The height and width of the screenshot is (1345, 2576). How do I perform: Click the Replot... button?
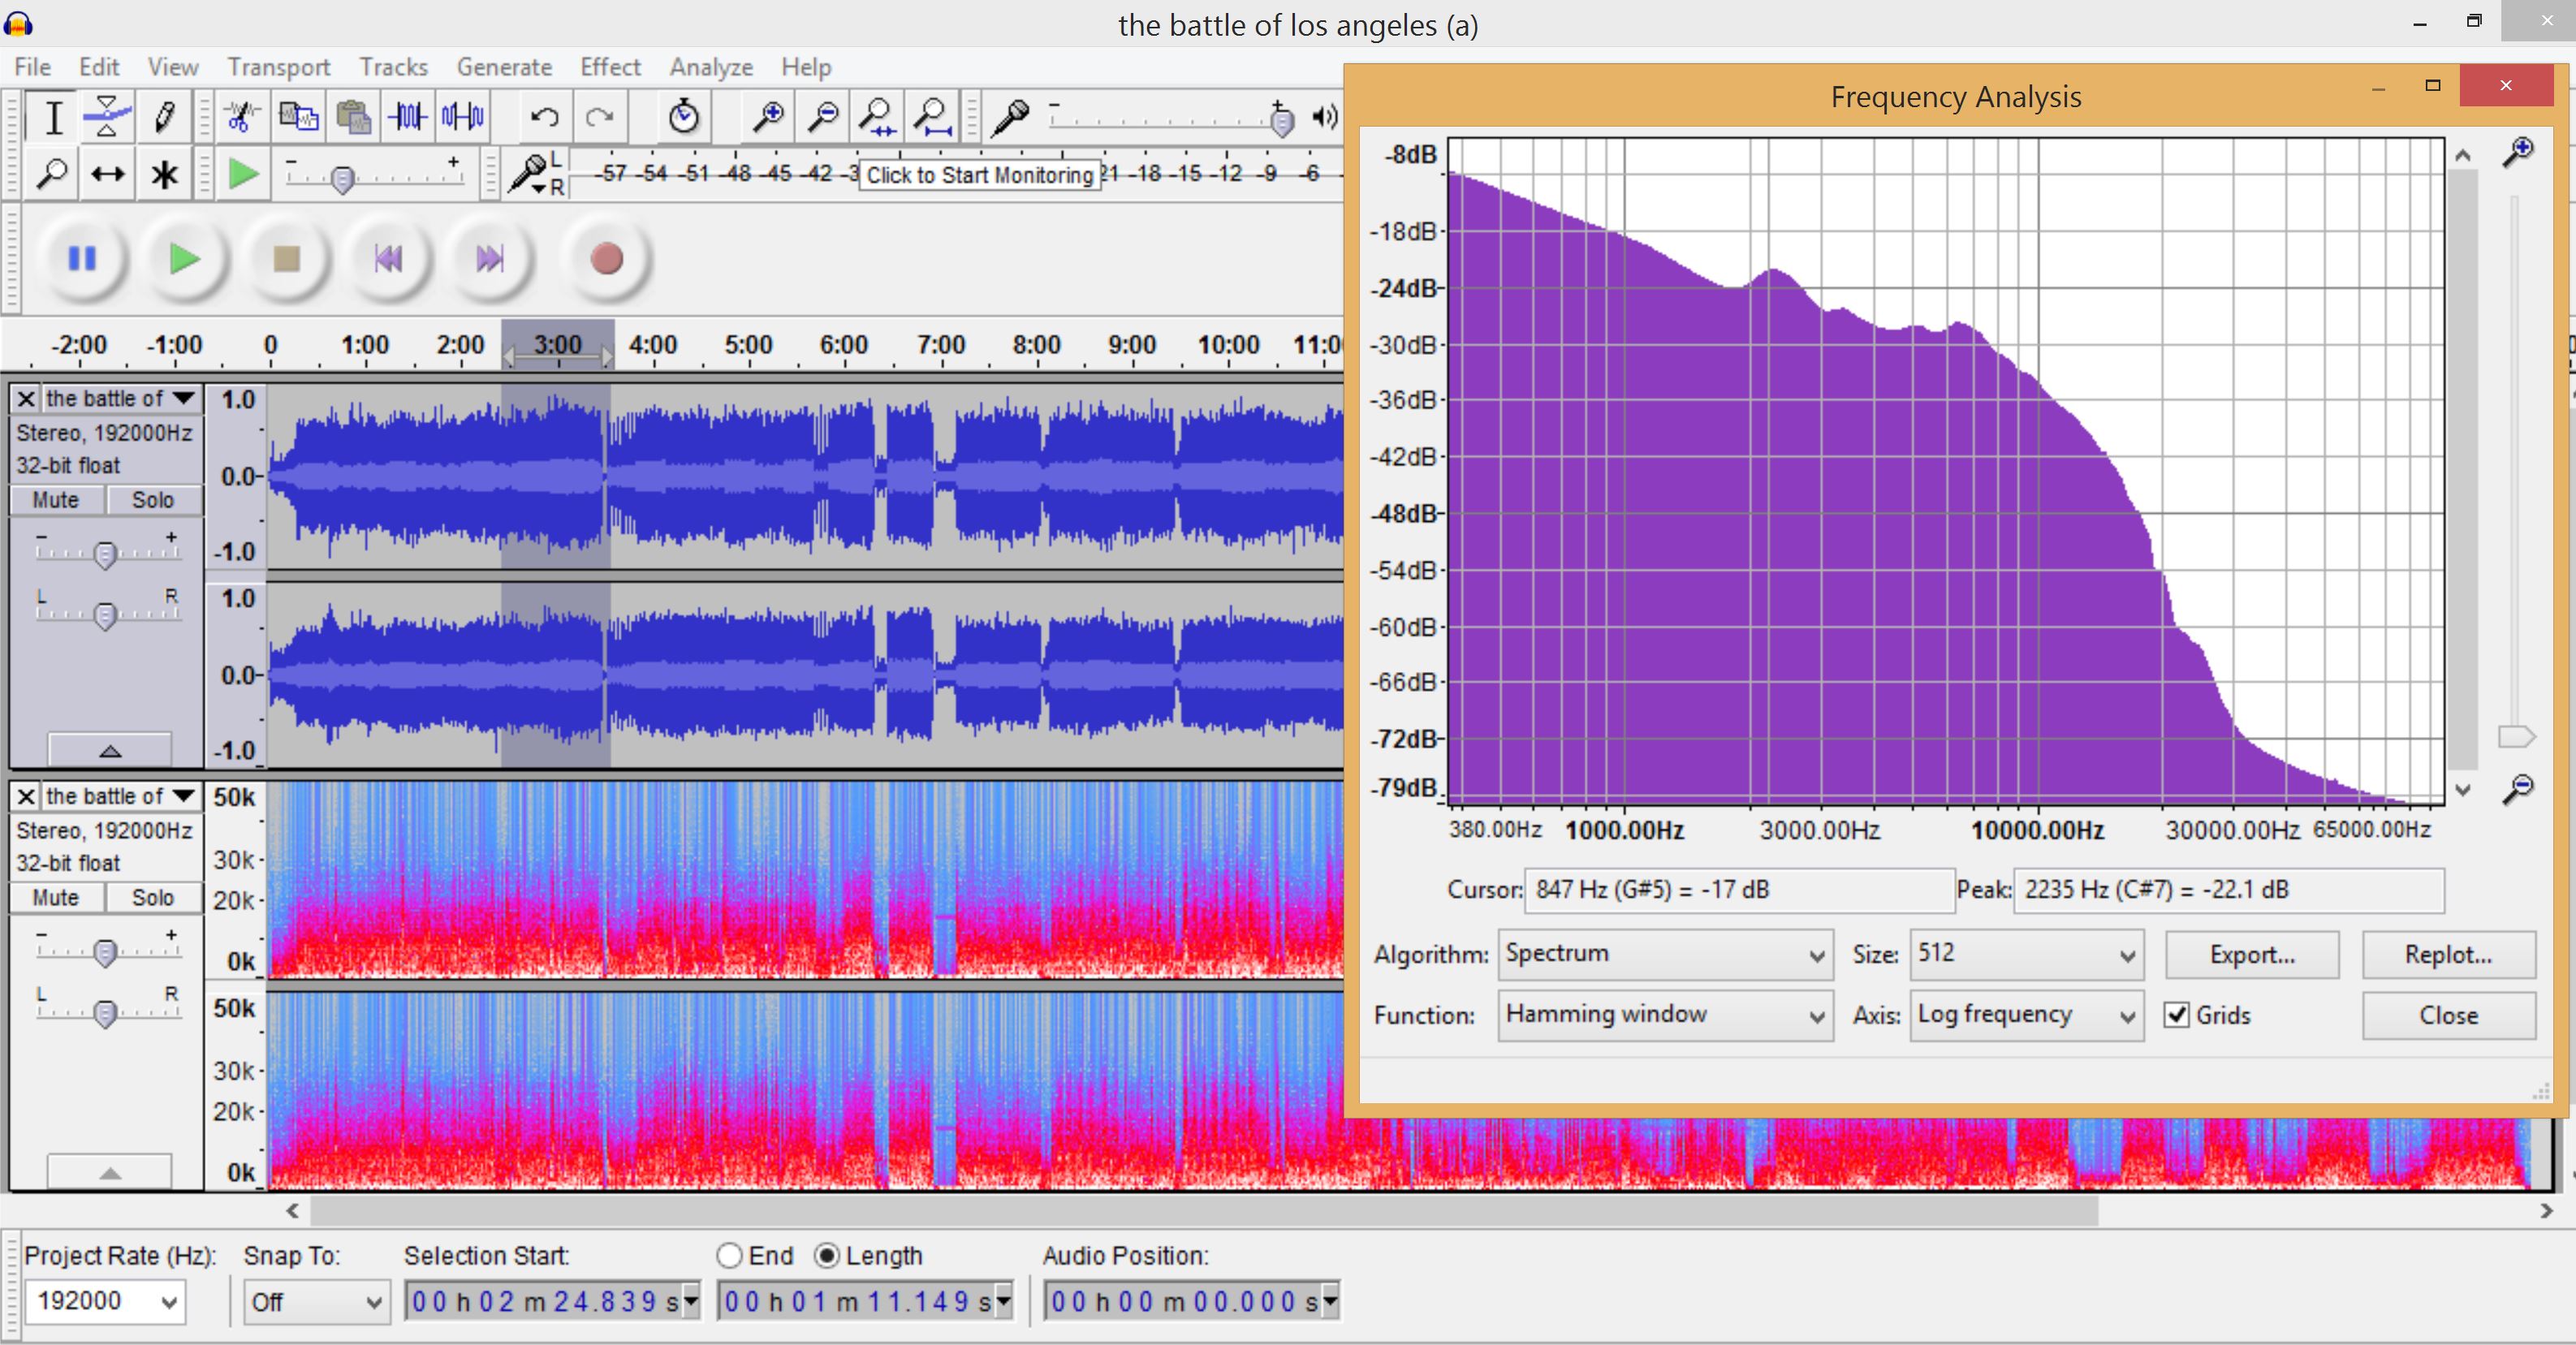[2449, 954]
